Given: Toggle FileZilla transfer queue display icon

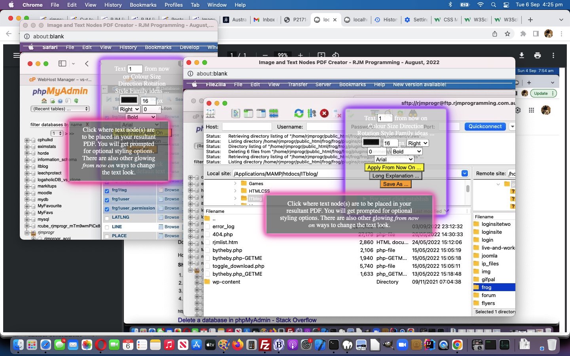Looking at the screenshot, I should [x=274, y=114].
